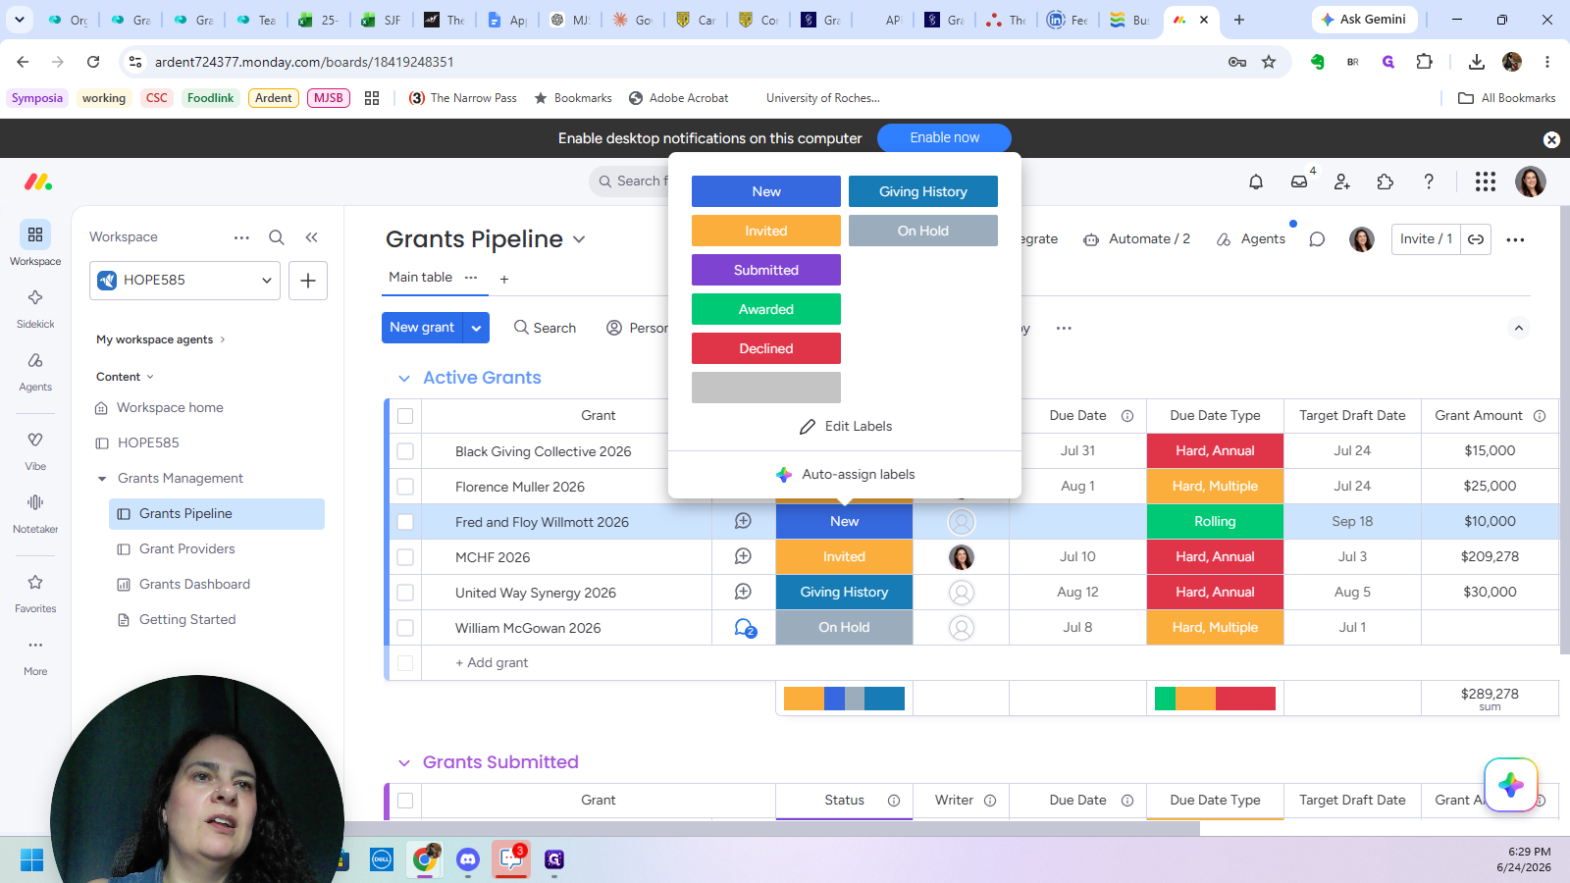This screenshot has width=1570, height=883.
Task: Click the New grant button
Action: [422, 328]
